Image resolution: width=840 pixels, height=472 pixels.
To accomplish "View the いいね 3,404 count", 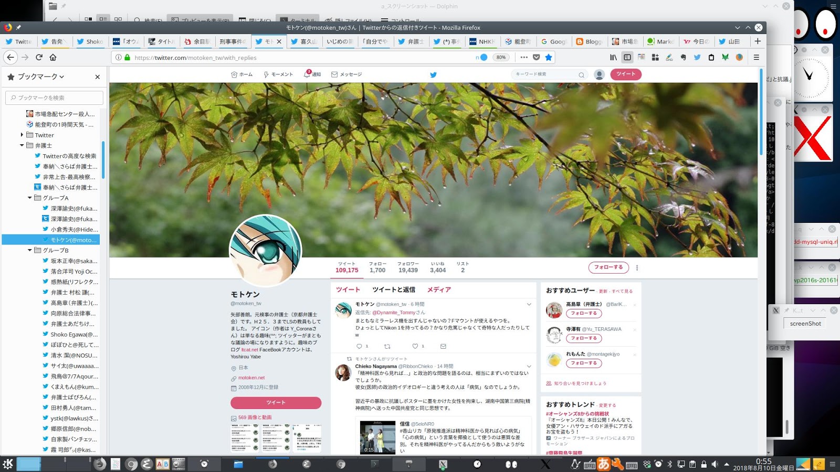I will 438,267.
